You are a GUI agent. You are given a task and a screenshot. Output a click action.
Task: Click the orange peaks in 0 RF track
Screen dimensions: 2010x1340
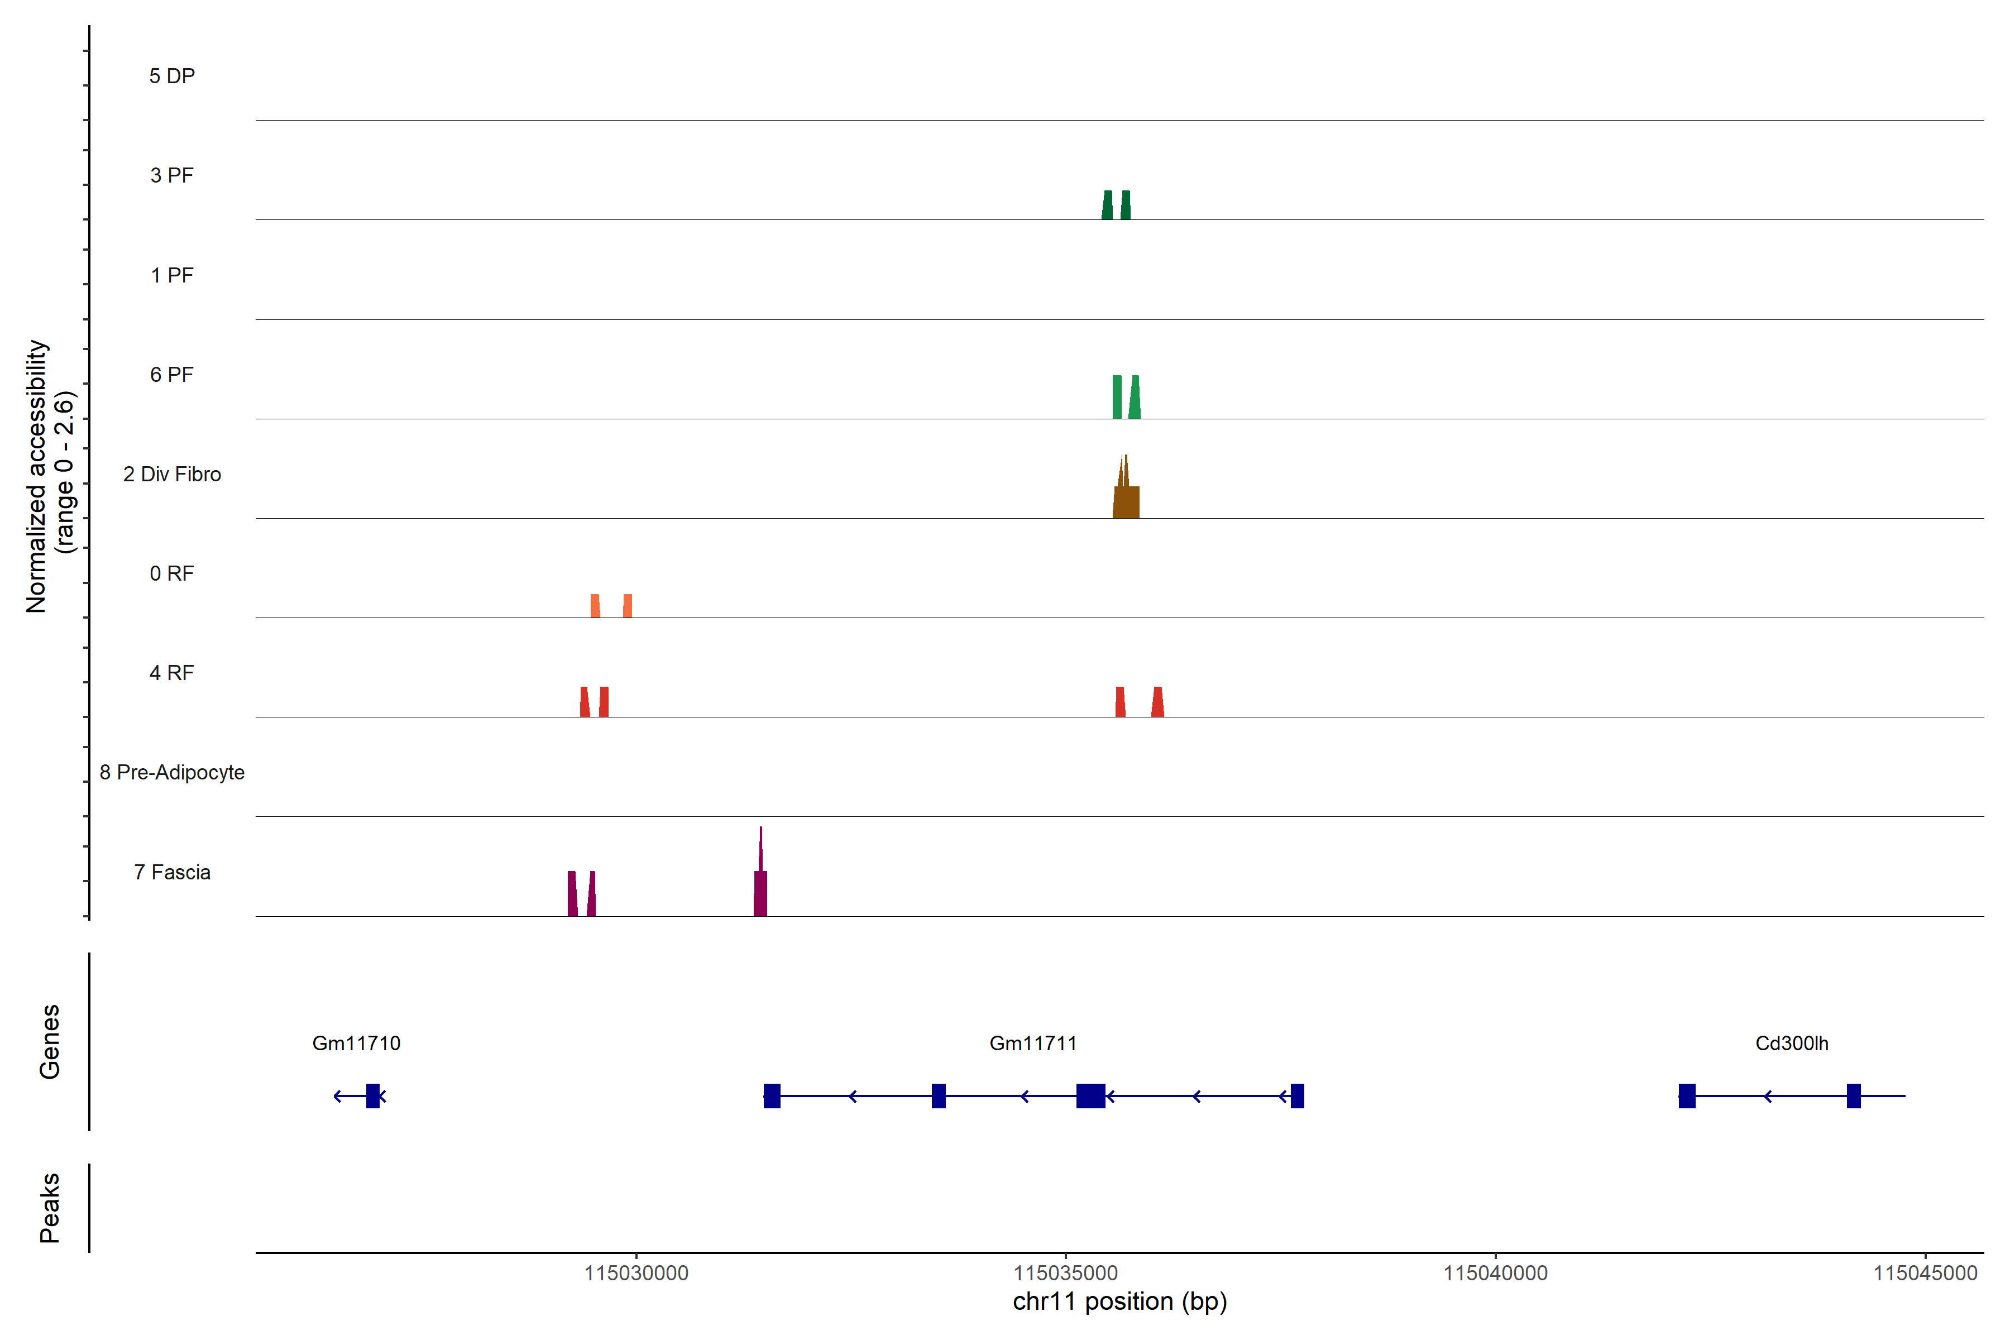click(x=596, y=606)
